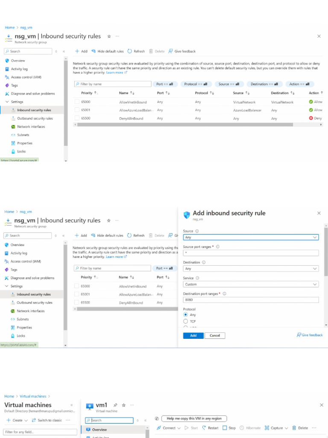Click info icon beside Destination port ranges
The image size is (328, 438).
(225, 293)
